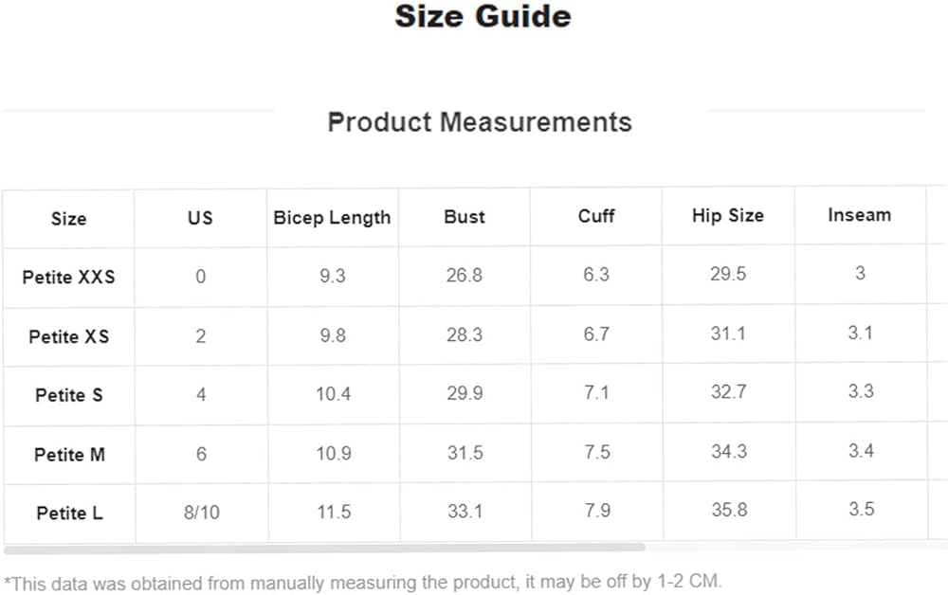Select the Petite XXS row label
The width and height of the screenshot is (948, 595).
[68, 278]
